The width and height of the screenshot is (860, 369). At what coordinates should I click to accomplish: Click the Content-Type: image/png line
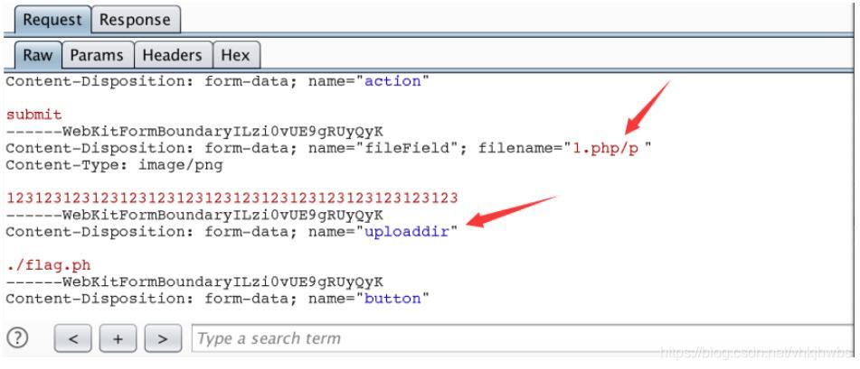tap(114, 166)
